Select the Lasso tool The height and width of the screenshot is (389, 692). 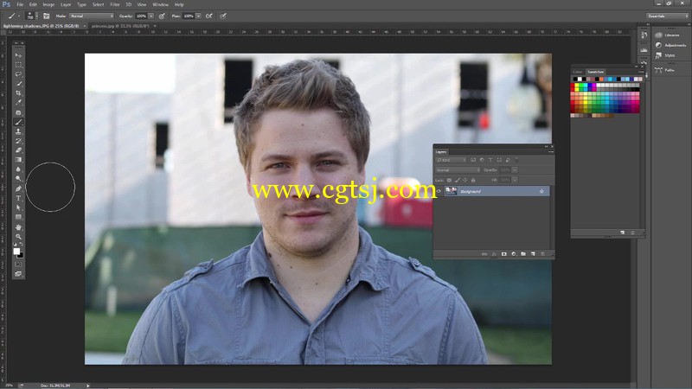click(18, 74)
